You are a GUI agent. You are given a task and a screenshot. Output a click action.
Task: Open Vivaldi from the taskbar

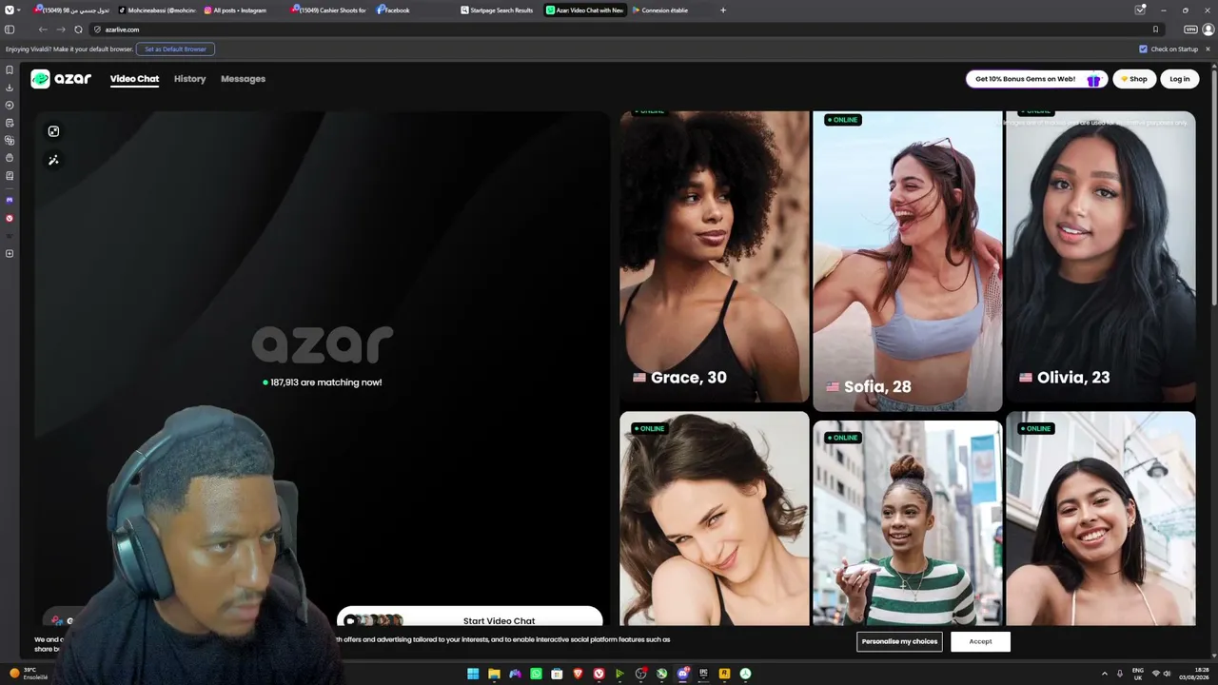tap(599, 674)
